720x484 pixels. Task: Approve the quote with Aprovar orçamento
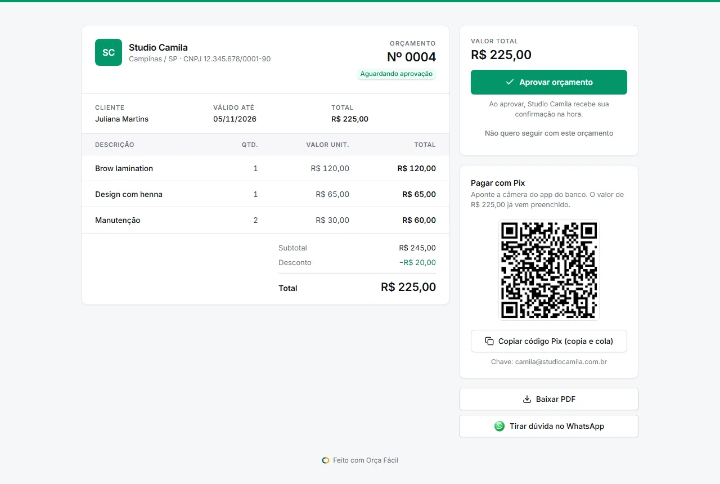tap(549, 82)
